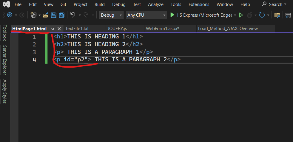Open the Extensions menu

(199, 4)
